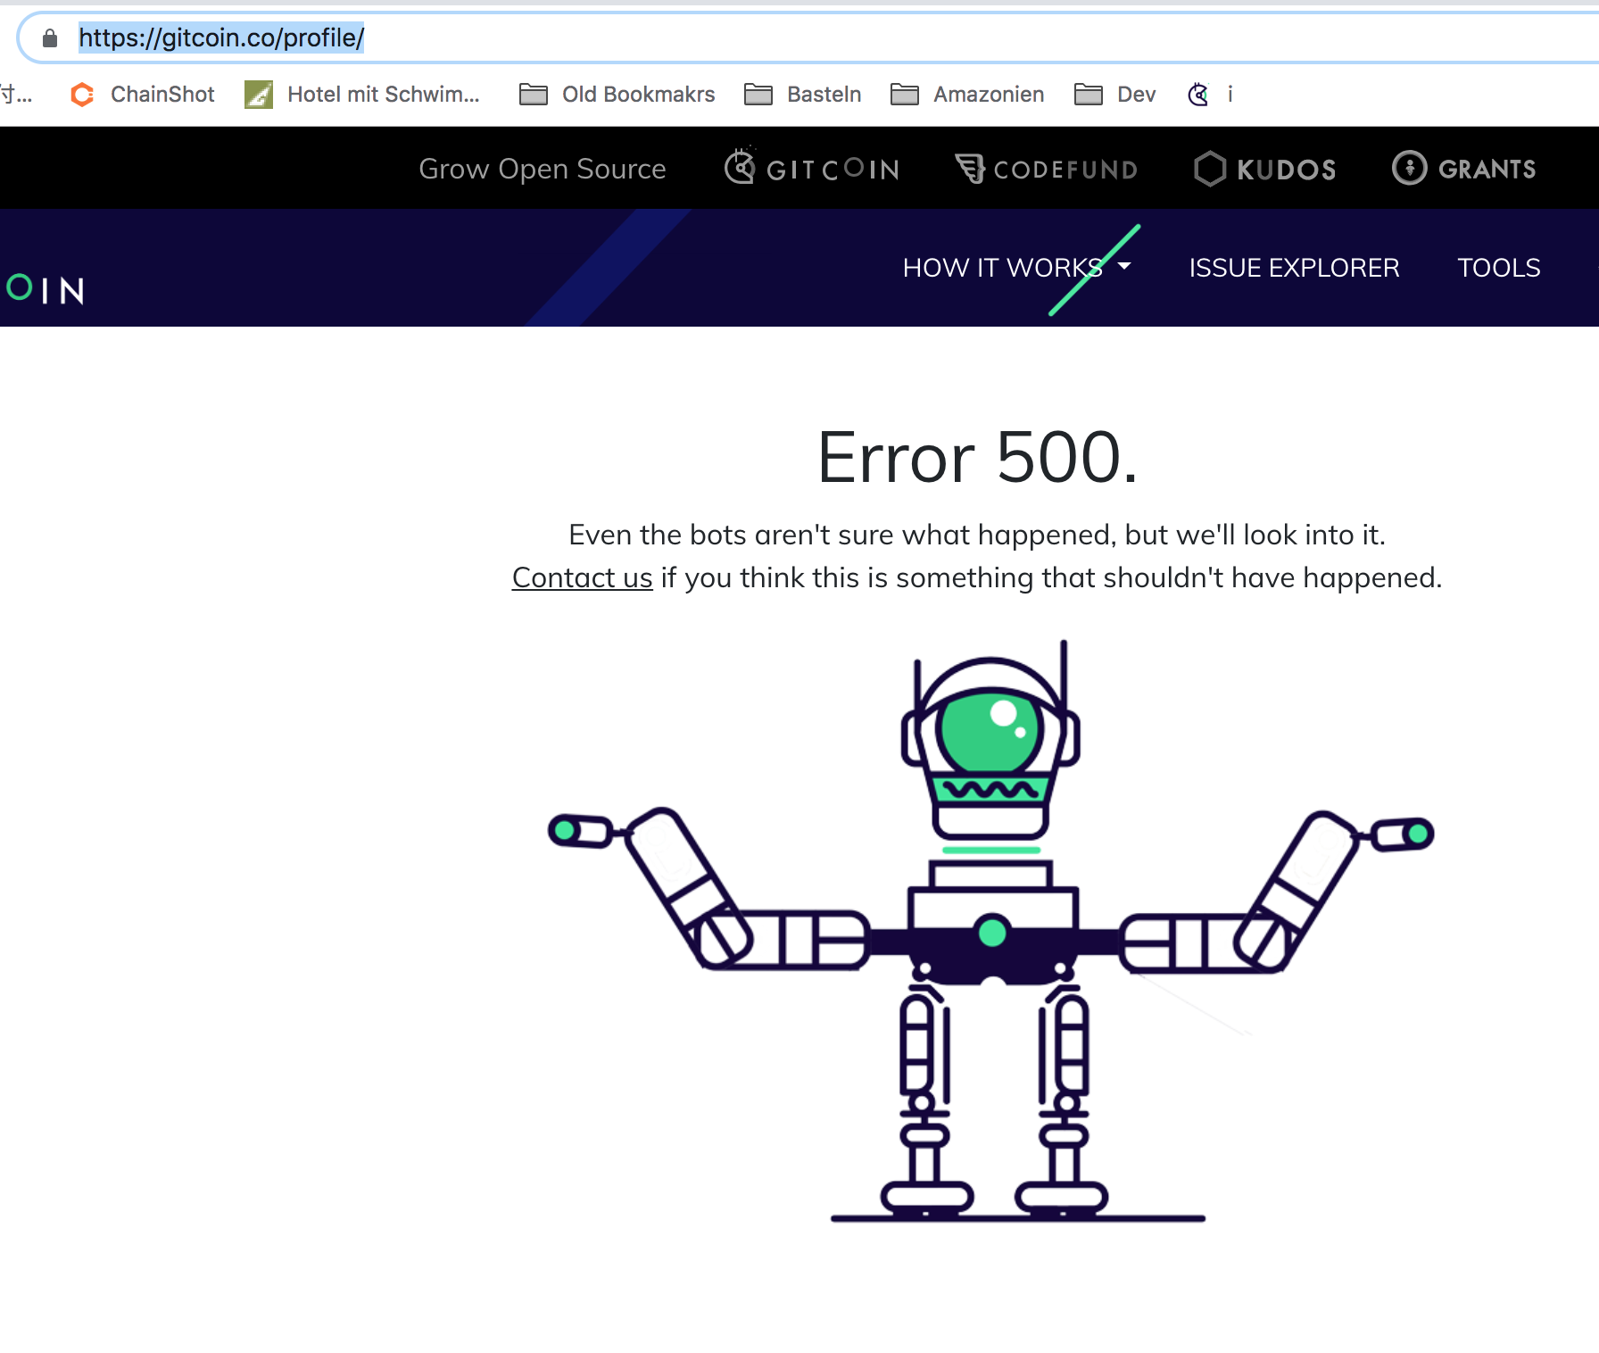1599x1353 pixels.
Task: Follow the Contact us link
Action: tap(582, 577)
